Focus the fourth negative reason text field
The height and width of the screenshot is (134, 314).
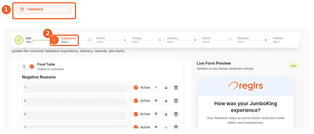coord(77,126)
